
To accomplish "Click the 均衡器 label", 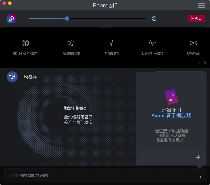I will coord(30,77).
